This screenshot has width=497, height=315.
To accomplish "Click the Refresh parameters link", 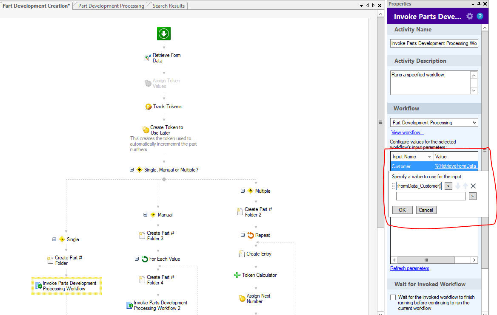I will [410, 268].
